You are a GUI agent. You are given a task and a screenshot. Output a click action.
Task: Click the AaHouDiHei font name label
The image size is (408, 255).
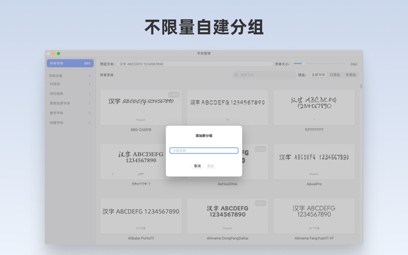pos(227,184)
